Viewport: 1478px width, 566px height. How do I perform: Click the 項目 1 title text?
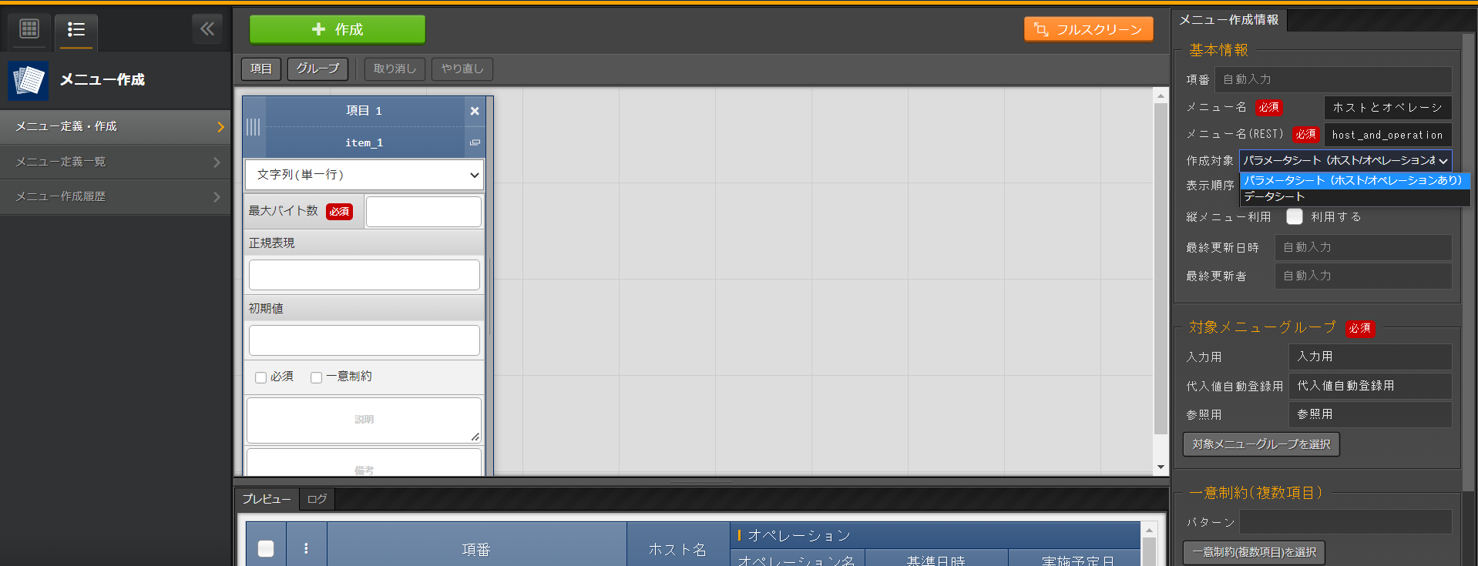click(x=364, y=111)
